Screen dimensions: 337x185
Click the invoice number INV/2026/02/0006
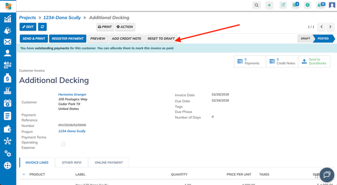click(x=72, y=125)
